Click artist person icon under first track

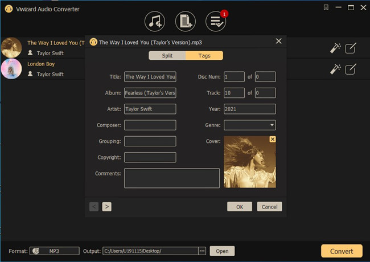point(30,52)
